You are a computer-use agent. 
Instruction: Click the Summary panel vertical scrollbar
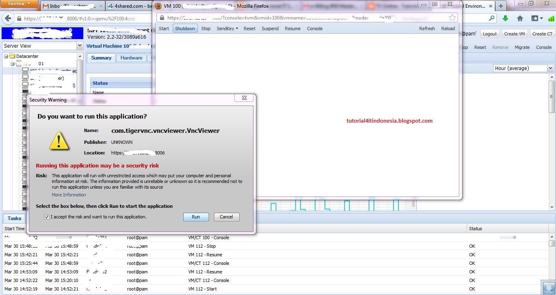click(552, 97)
